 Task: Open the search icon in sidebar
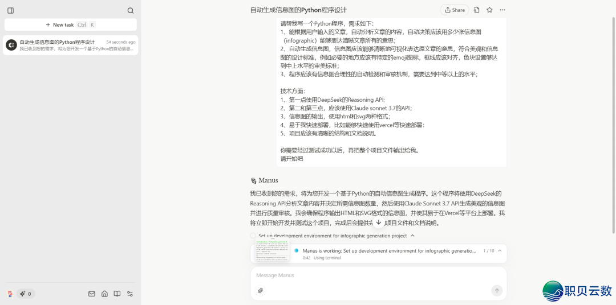(131, 11)
